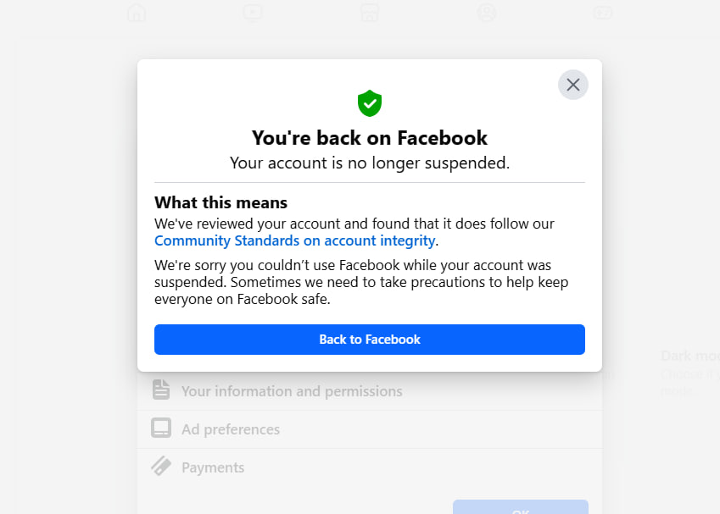Viewport: 720px width, 514px height.
Task: Close the suspension notice dialog
Action: point(573,85)
